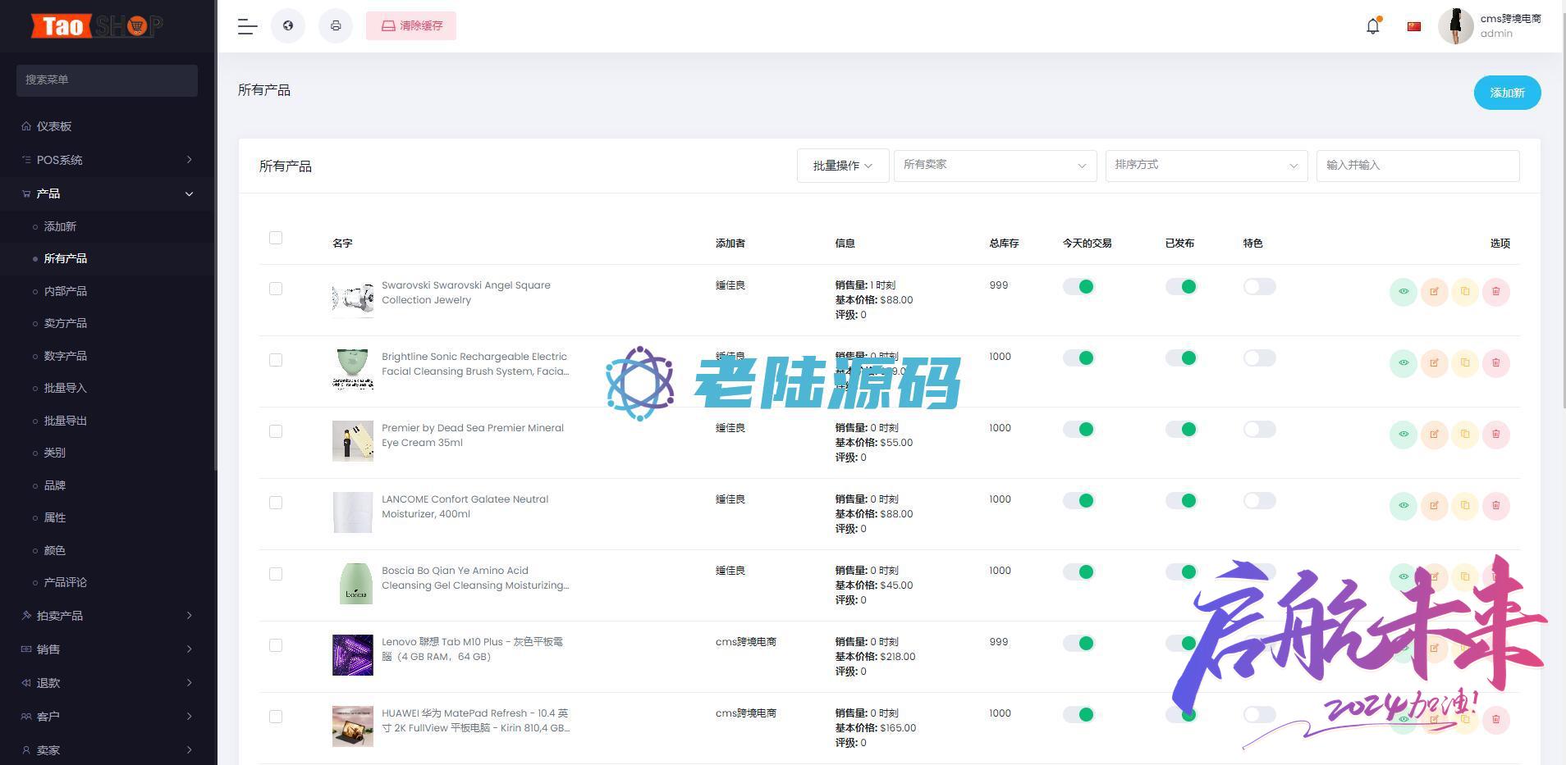The height and width of the screenshot is (765, 1566).
Task: Toggle published switch for Swarovski product
Action: point(1181,286)
